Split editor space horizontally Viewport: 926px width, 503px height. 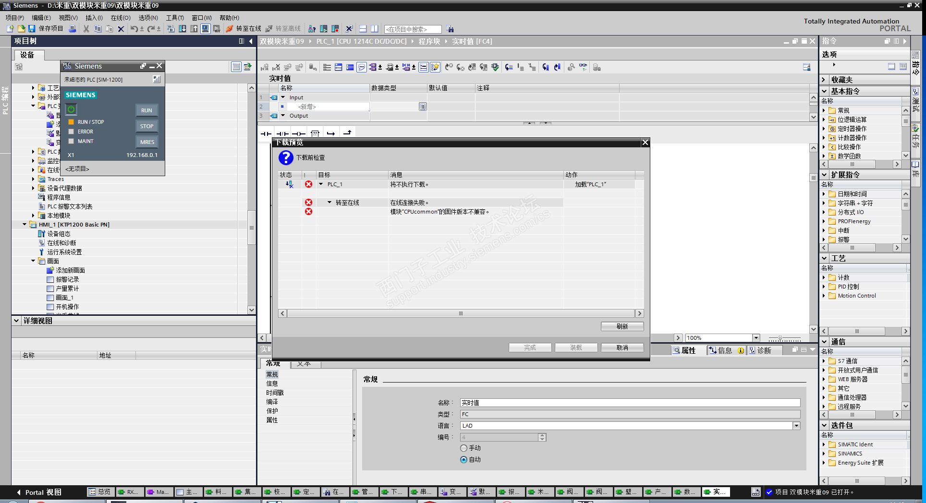point(363,29)
